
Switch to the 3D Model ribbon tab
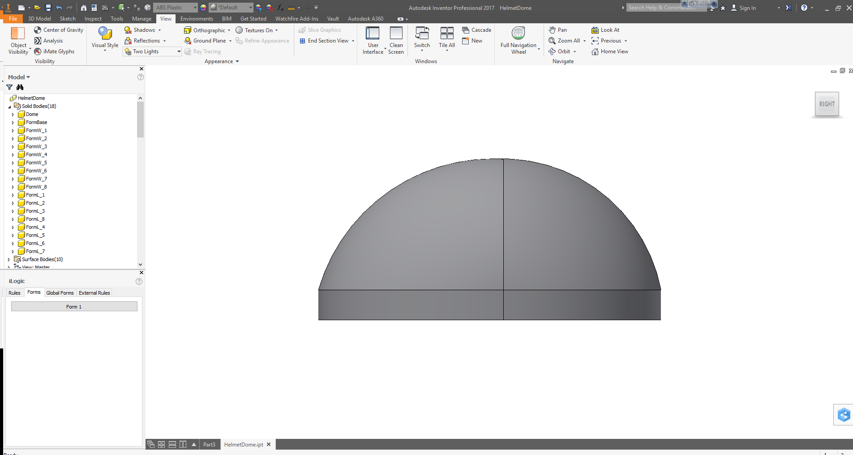(39, 19)
